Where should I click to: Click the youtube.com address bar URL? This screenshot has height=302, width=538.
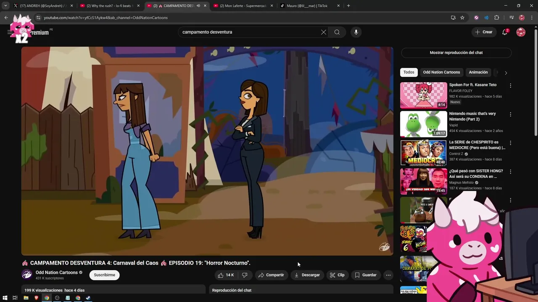click(106, 18)
